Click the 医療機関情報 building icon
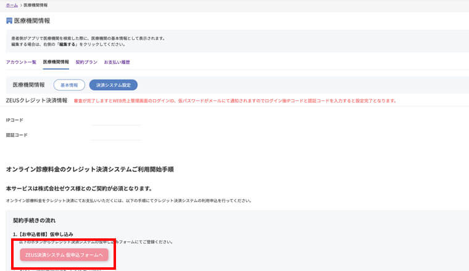This screenshot has width=469, height=271. pos(9,20)
